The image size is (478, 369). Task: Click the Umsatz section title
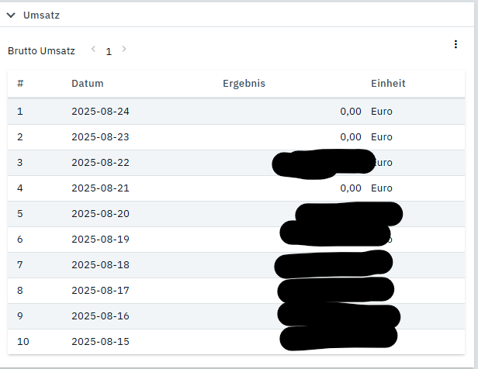(41, 16)
